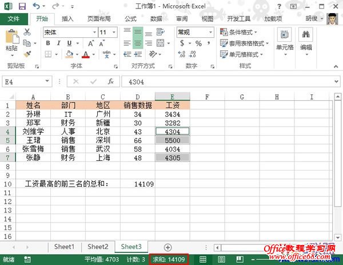Open the font size dropdown
This screenshot has height=265, width=343.
click(x=114, y=33)
